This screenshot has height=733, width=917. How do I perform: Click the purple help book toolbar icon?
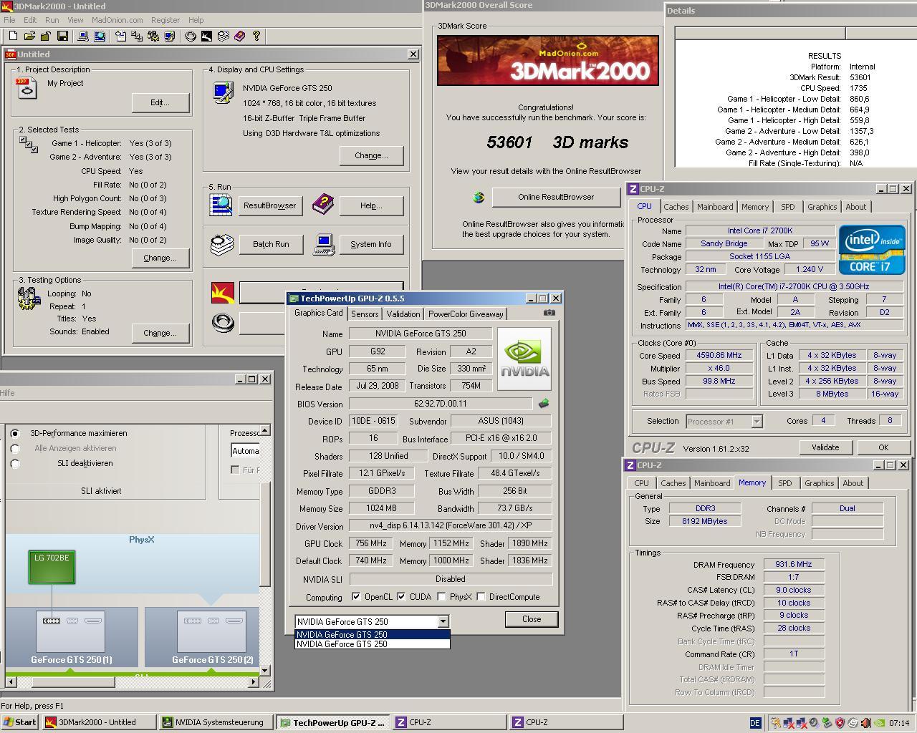239,36
